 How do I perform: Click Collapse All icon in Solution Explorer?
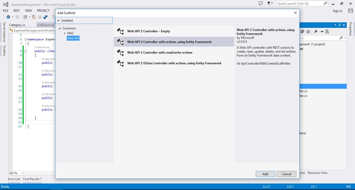[302, 32]
